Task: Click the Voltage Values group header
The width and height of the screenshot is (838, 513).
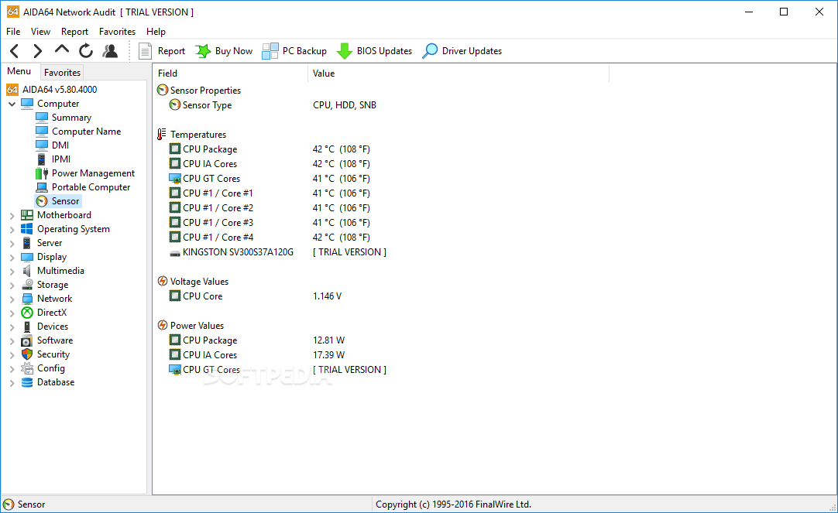Action: point(193,282)
